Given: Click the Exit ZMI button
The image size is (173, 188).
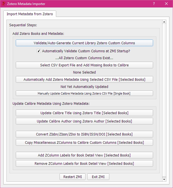Looking at the screenshot, I should [98, 177].
